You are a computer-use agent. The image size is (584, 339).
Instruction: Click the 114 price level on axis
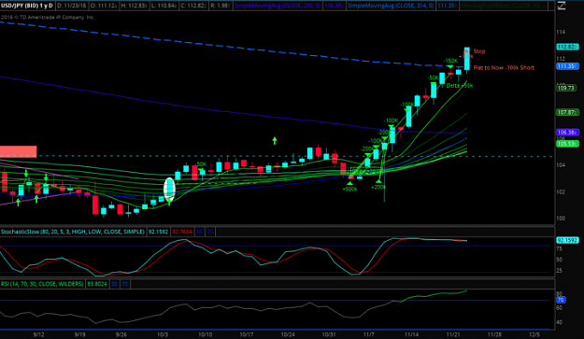[561, 32]
